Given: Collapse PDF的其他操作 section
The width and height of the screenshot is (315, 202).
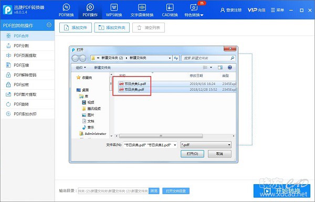Looking at the screenshot, I should (49, 25).
